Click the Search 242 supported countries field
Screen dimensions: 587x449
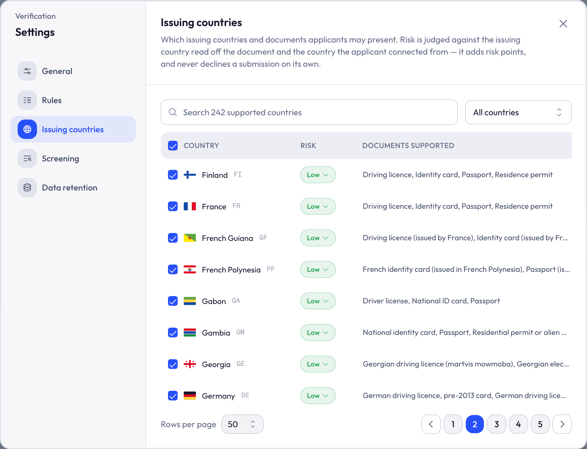click(309, 112)
